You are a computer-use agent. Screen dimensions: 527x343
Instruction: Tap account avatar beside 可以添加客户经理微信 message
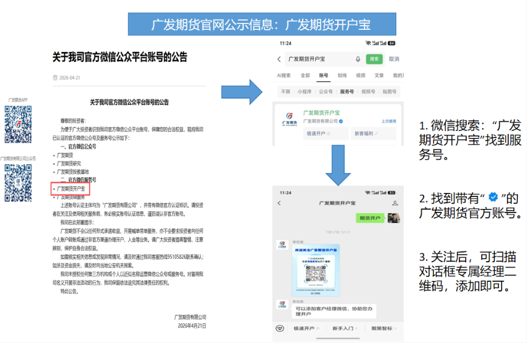coord(282,305)
